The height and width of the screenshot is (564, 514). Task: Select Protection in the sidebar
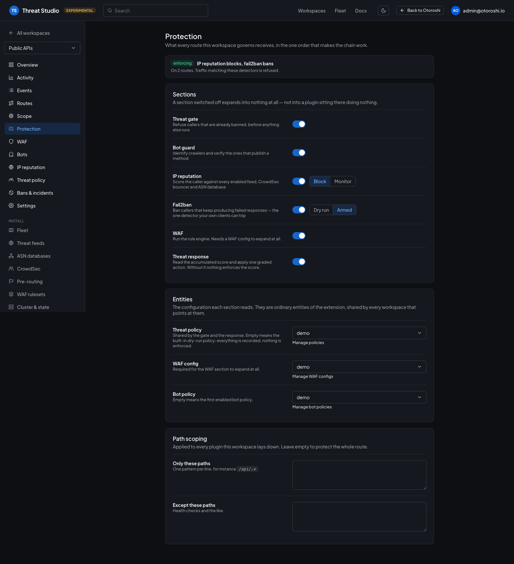42,129
